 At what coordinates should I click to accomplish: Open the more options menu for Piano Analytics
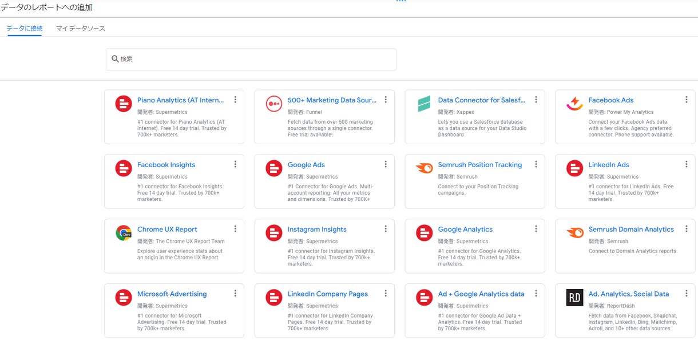235,100
